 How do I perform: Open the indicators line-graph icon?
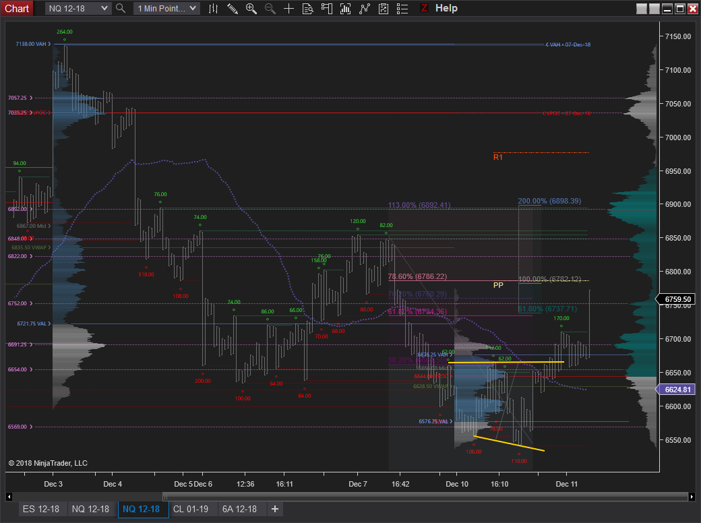pyautogui.click(x=365, y=8)
